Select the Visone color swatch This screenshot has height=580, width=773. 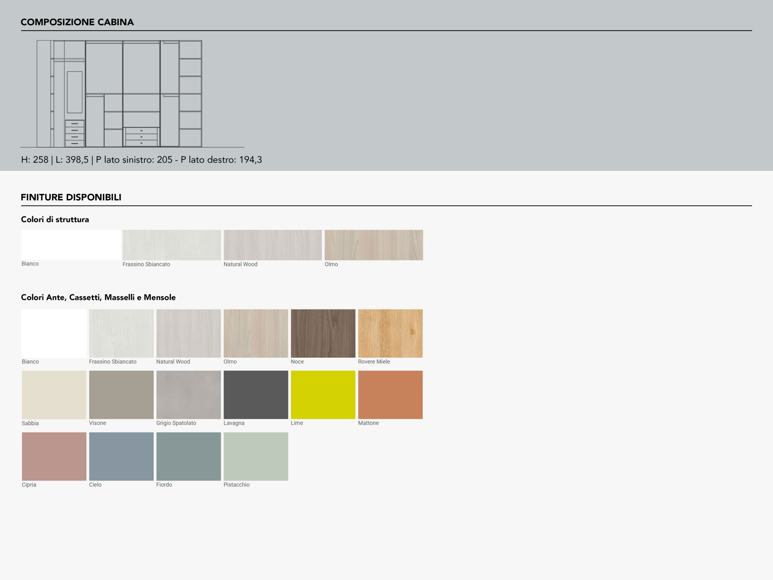[x=121, y=395]
